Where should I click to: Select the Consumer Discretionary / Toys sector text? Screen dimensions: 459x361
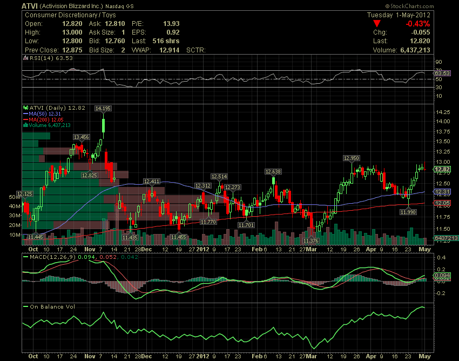[x=70, y=15]
